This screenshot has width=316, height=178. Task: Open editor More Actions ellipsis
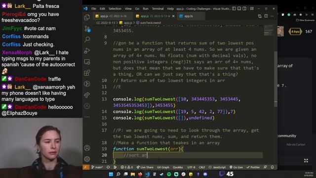(x=272, y=16)
